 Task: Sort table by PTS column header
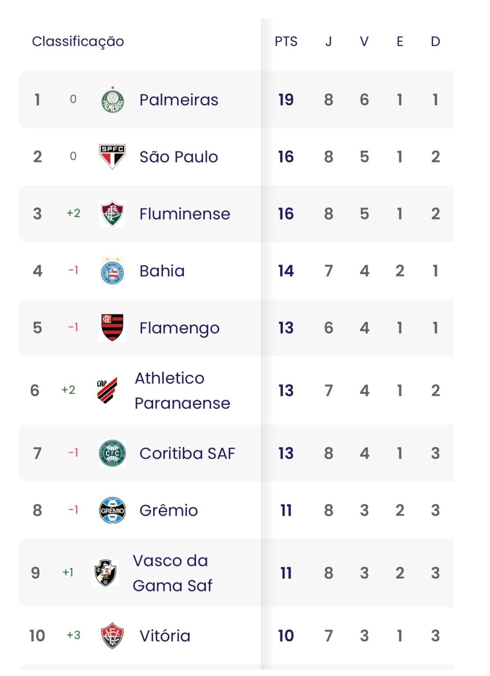286,42
